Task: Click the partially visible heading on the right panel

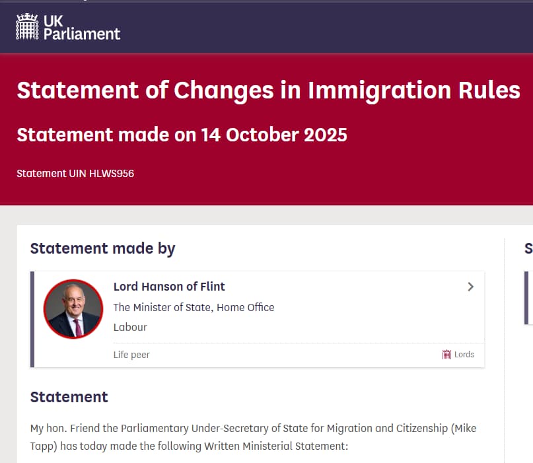Action: point(528,248)
